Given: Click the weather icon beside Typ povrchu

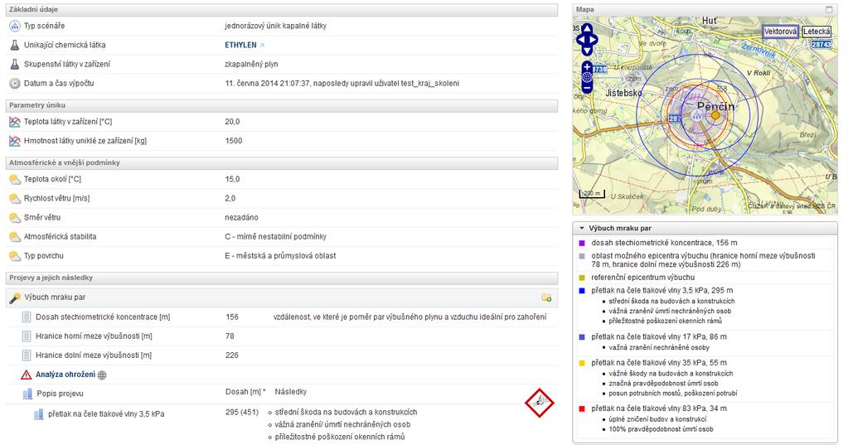Looking at the screenshot, I should click(15, 256).
